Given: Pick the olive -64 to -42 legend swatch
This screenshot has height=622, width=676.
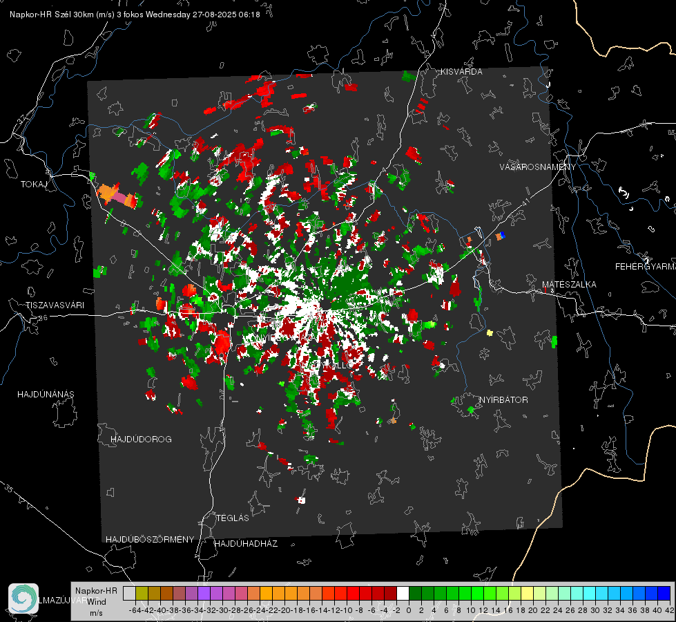Looking at the screenshot, I should 142,593.
